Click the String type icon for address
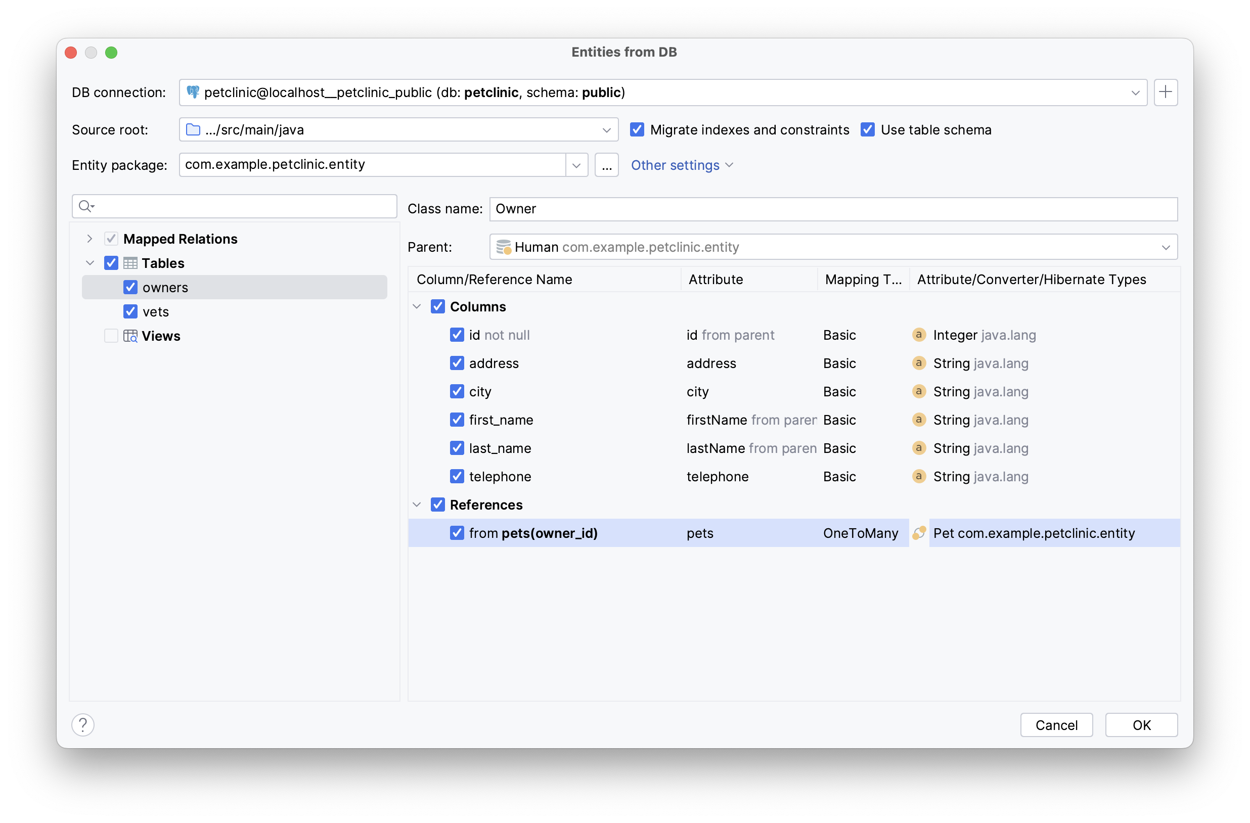Image resolution: width=1250 pixels, height=823 pixels. 917,363
